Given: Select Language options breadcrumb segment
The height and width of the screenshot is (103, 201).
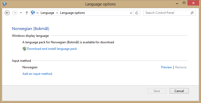Looking at the screenshot, I should click(x=72, y=13).
